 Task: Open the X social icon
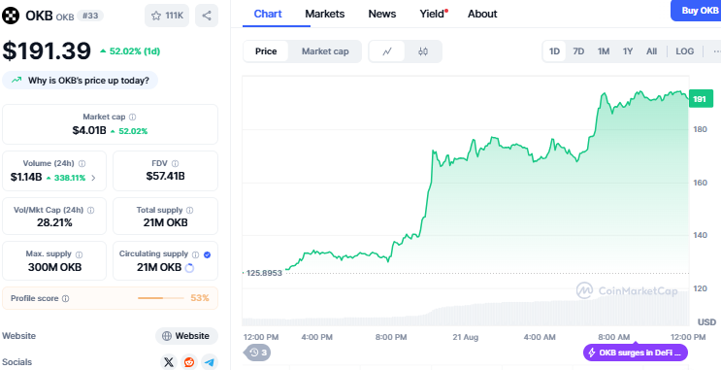pyautogui.click(x=169, y=362)
